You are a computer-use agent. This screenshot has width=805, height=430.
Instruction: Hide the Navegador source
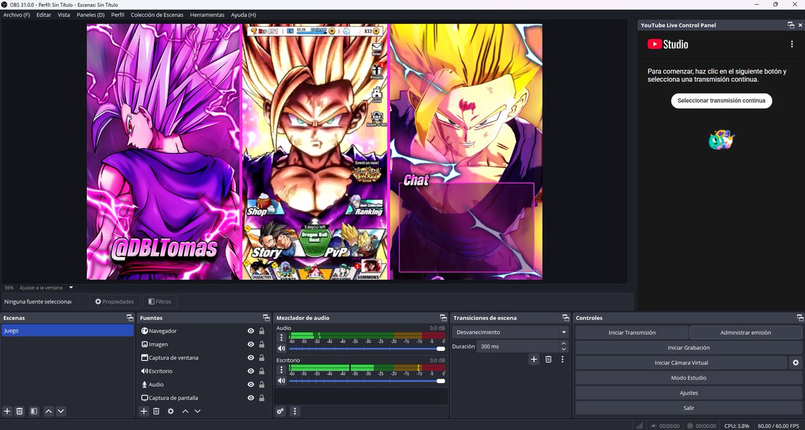tap(251, 331)
